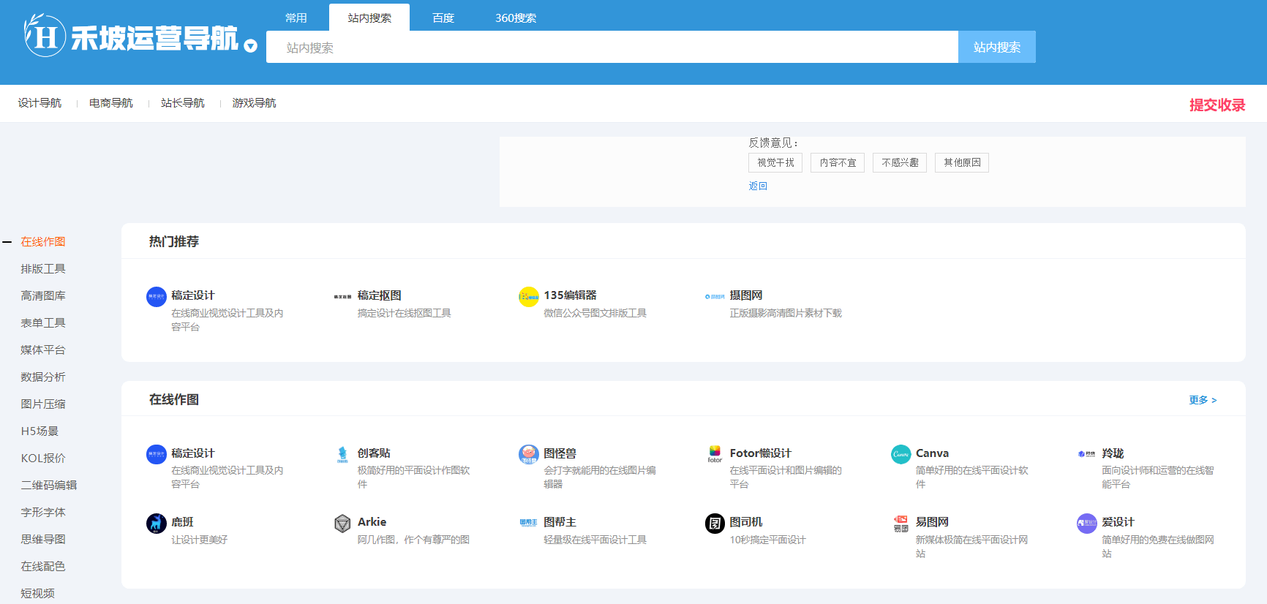Viewport: 1267px width, 604px height.
Task: Select 排版工具 in the sidebar
Action: pos(43,268)
